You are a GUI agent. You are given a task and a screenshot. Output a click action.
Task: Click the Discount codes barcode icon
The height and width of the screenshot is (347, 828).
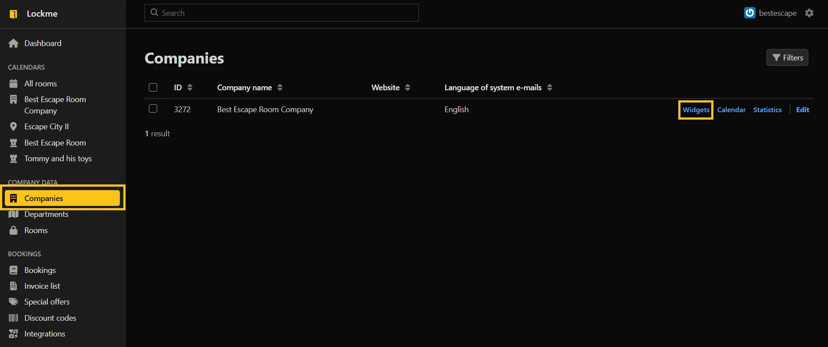(14, 318)
